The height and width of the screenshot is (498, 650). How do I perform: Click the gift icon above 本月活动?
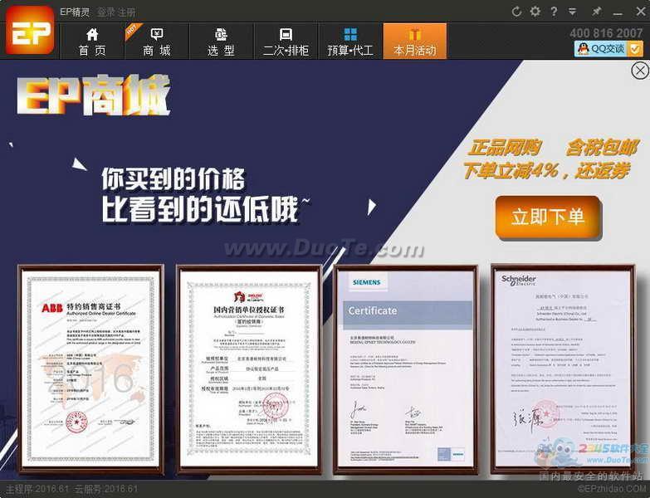point(415,34)
